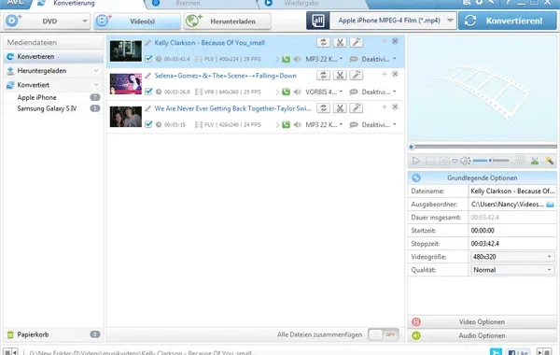Click the preview speaker volume icon

(x=465, y=161)
